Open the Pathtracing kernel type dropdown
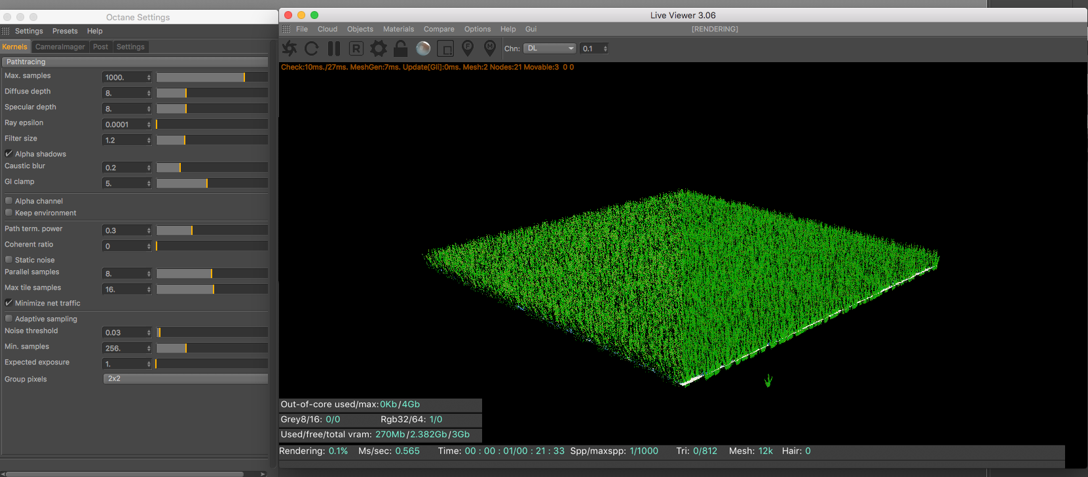 [135, 62]
